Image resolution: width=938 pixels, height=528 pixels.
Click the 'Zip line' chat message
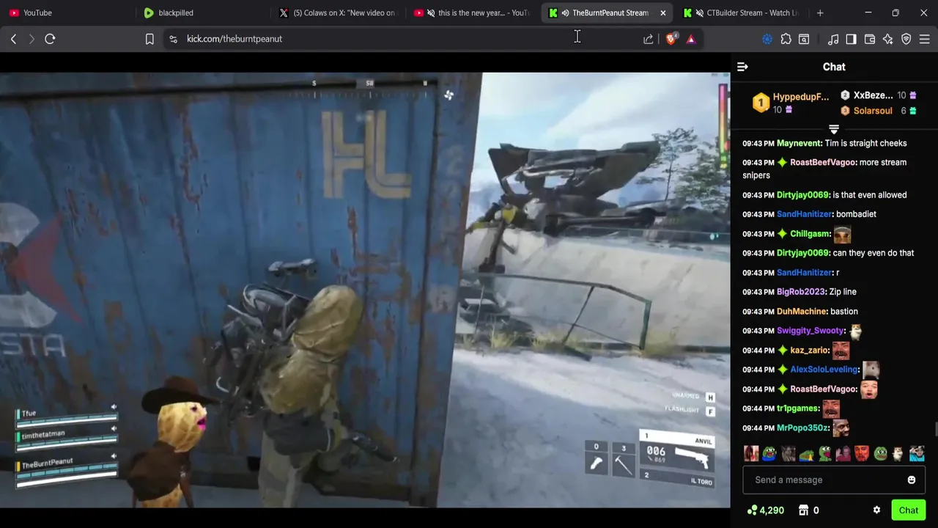point(843,292)
